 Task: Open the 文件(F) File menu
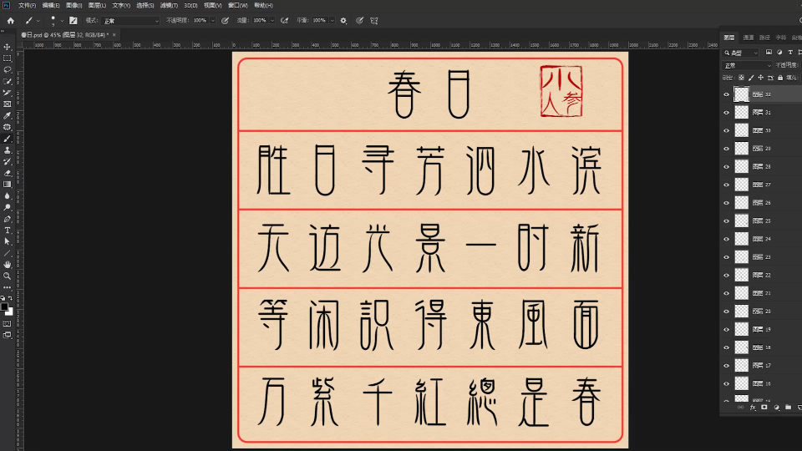click(27, 5)
